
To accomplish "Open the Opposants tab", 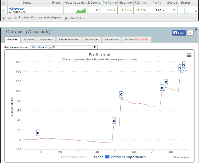I will coord(46,39).
